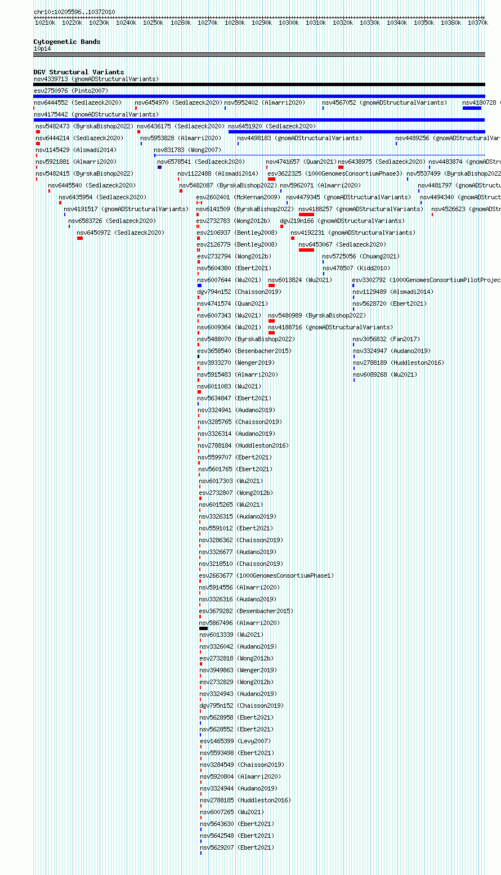The image size is (501, 875).
Task: Click the nsv831783 (Wong2007) label
Action: (187, 150)
